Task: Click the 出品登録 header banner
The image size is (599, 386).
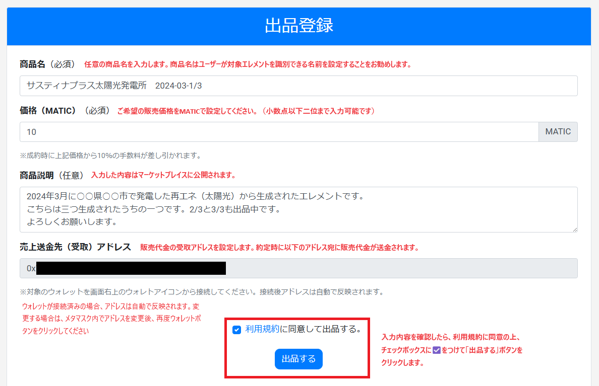Action: tap(298, 26)
